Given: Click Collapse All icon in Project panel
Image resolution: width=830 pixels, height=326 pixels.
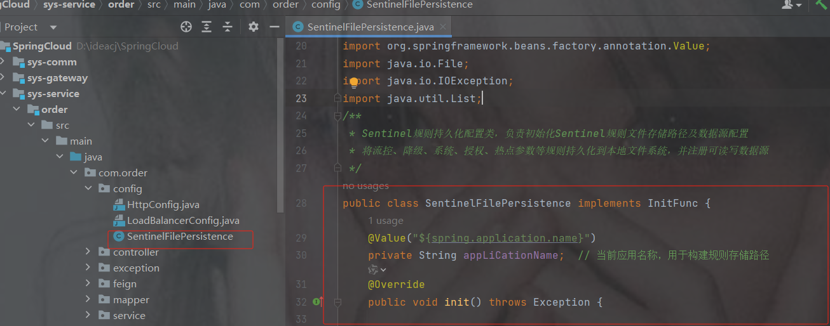Looking at the screenshot, I should 228,27.
